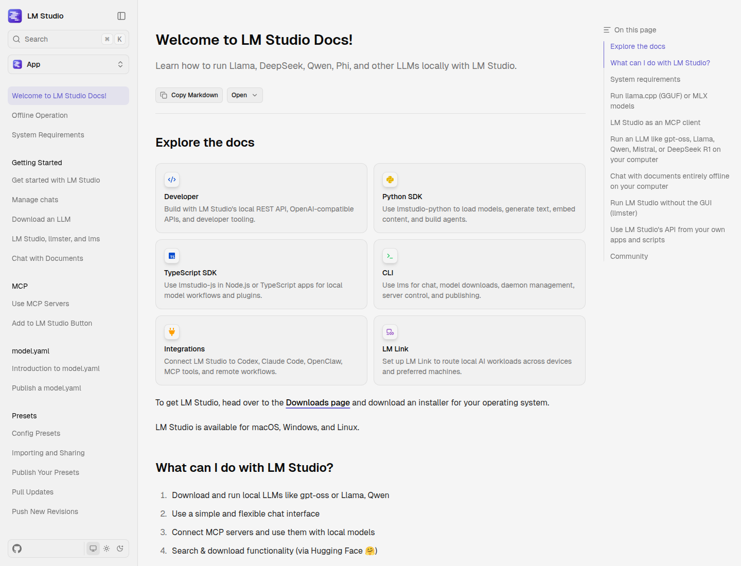Viewport: 741px width, 566px height.
Task: Jump to Use LM Studio's API section
Action: pos(667,235)
